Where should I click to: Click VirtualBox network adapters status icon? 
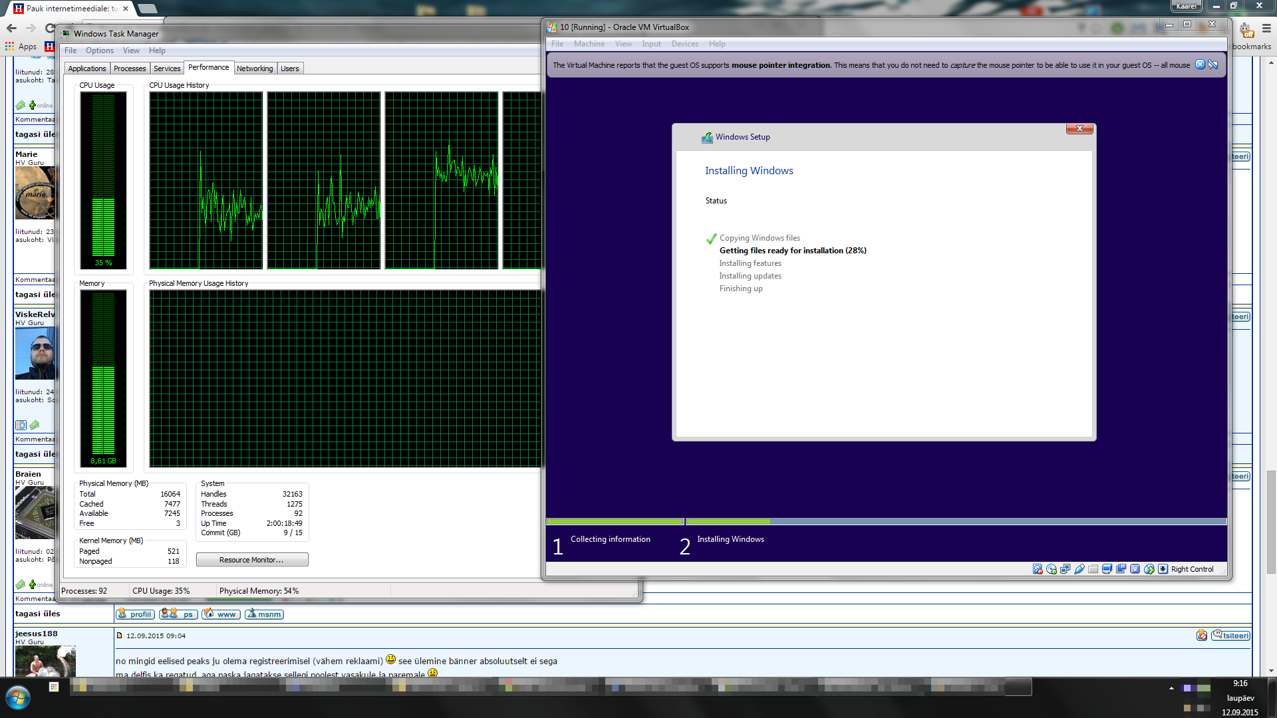(x=1065, y=569)
